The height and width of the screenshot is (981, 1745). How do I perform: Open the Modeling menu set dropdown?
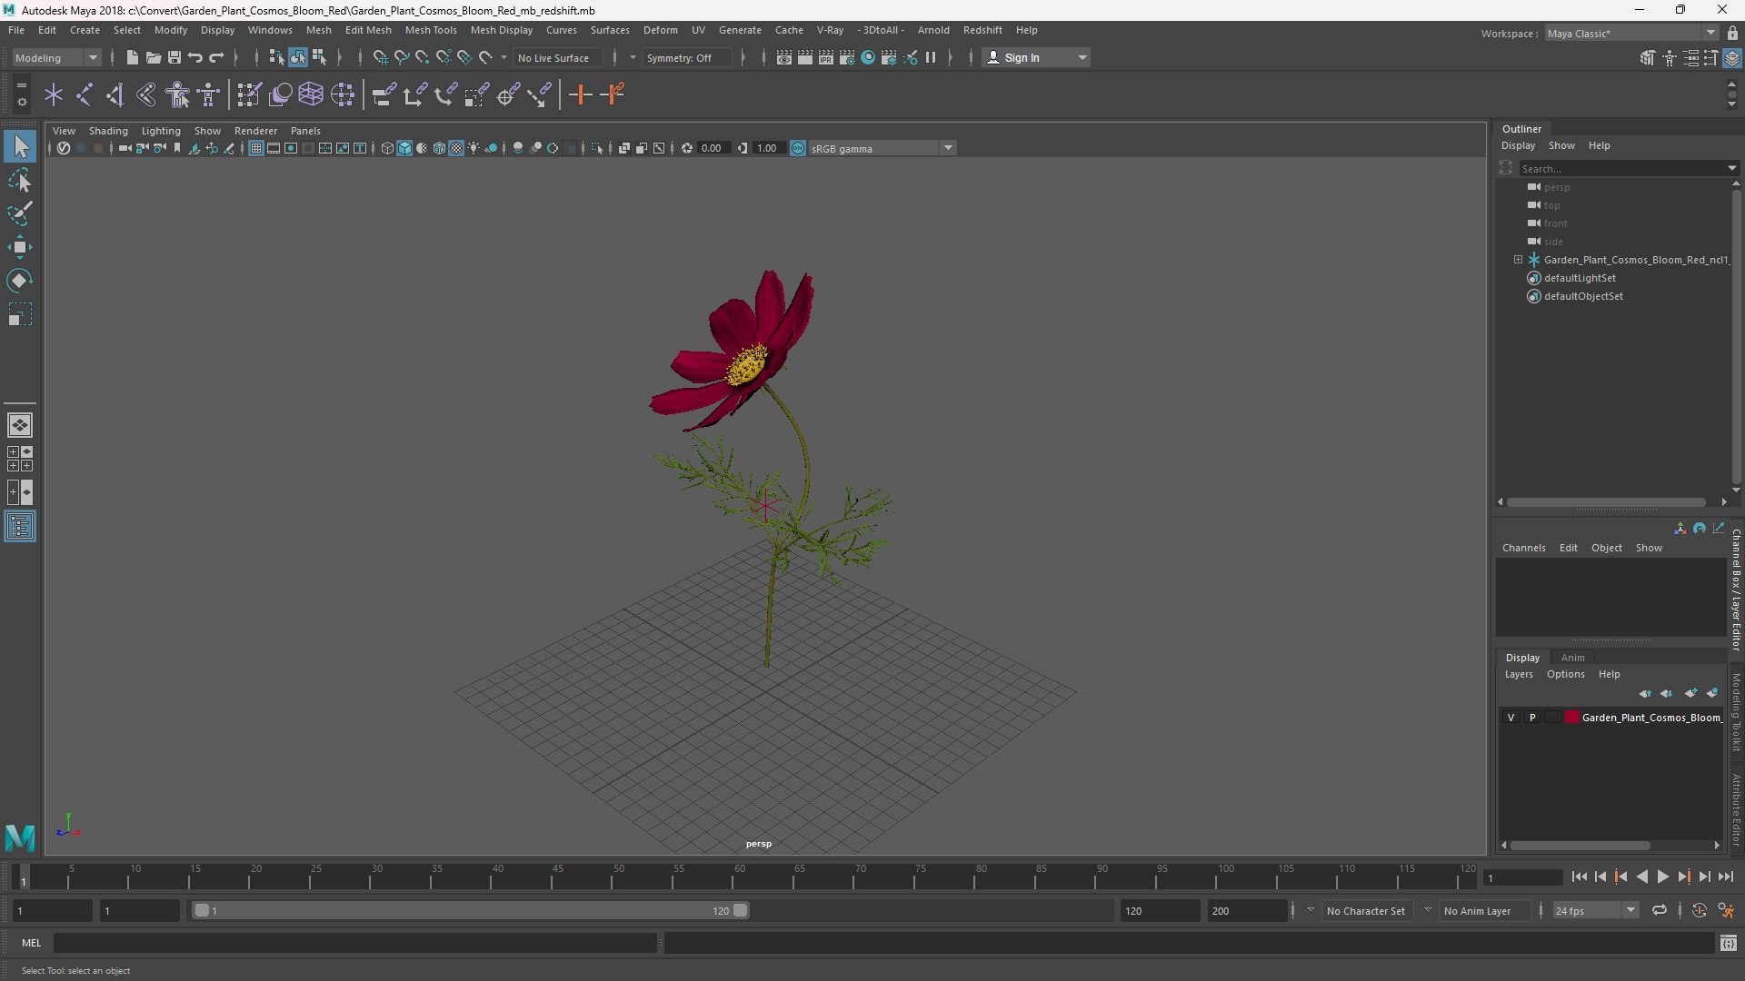tap(56, 57)
